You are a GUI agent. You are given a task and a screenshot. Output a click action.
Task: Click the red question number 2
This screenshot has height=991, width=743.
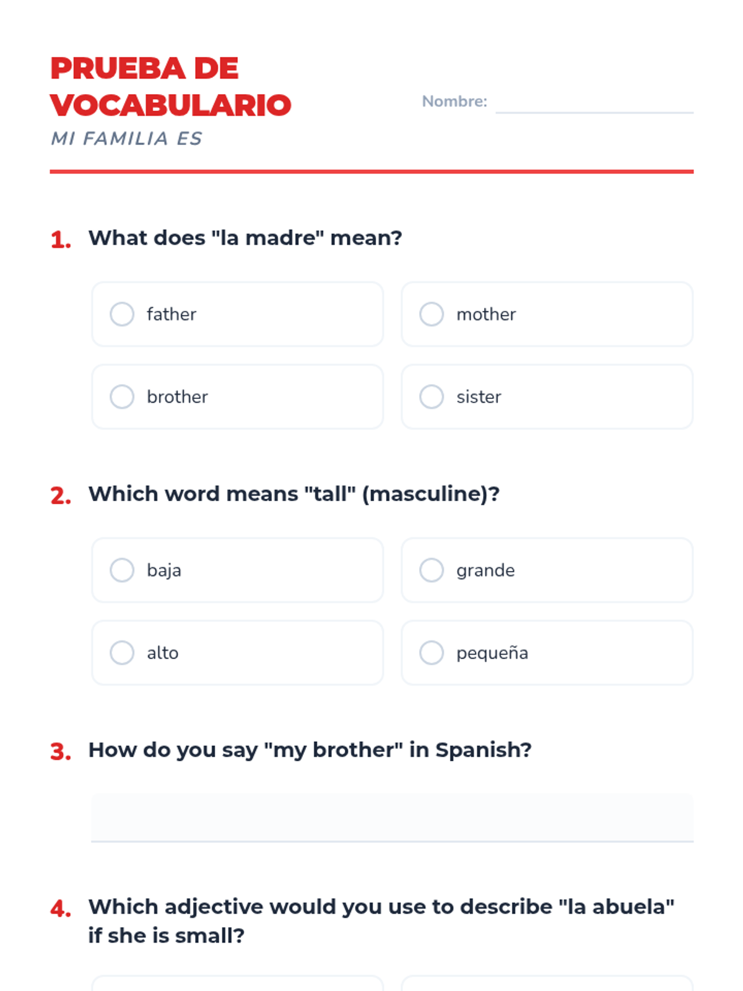tap(61, 495)
